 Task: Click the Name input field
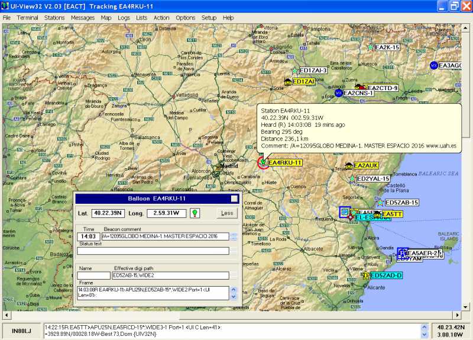pyautogui.click(x=93, y=275)
